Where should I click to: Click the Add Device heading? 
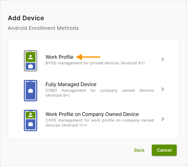(26, 18)
